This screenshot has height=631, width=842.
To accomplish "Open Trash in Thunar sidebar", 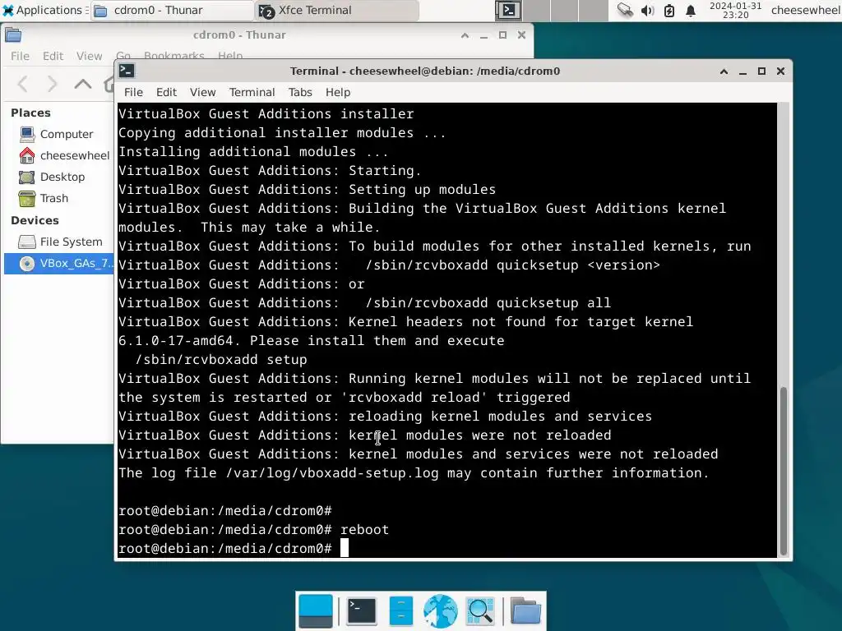I will point(58,199).
